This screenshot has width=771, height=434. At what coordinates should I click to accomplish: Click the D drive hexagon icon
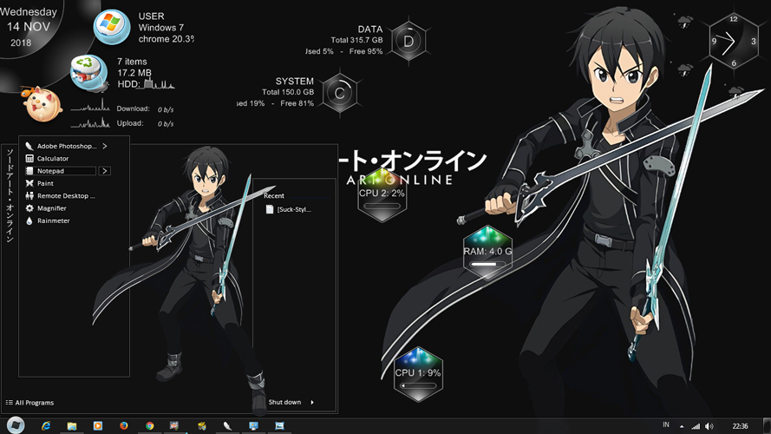click(x=408, y=42)
